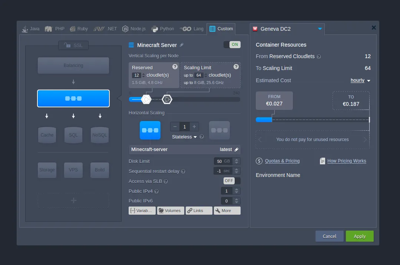Open the Python tab
Image resolution: width=400 pixels, height=265 pixels.
[163, 29]
